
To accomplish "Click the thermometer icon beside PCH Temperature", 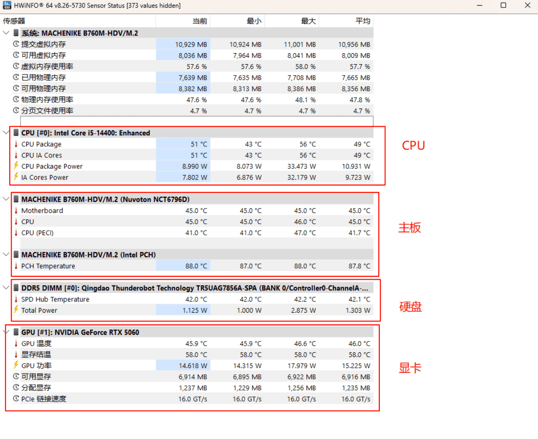I will [x=16, y=266].
